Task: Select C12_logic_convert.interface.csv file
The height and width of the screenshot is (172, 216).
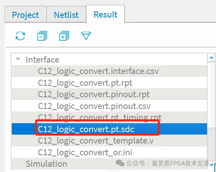Action: pos(109,71)
